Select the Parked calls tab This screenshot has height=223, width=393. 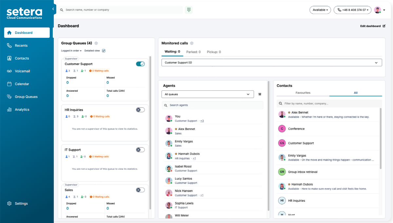coord(193,52)
